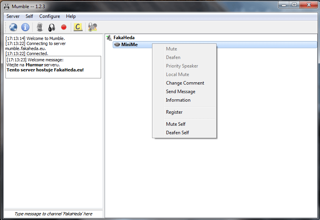Open the comment icon with letter C

click(78, 27)
